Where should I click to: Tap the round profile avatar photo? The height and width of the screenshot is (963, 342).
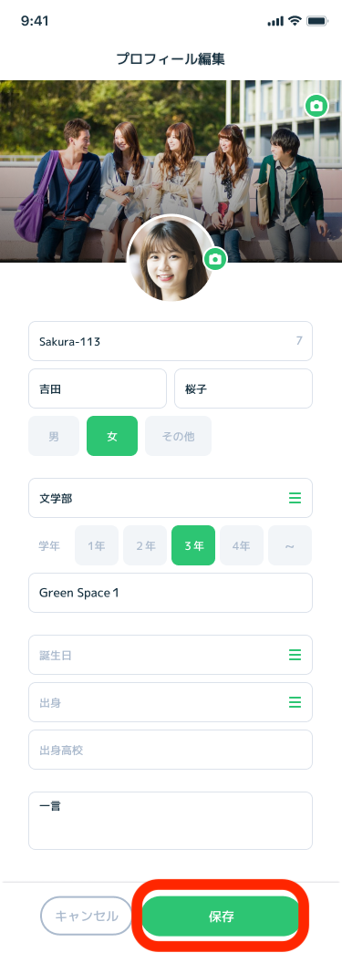(x=170, y=259)
